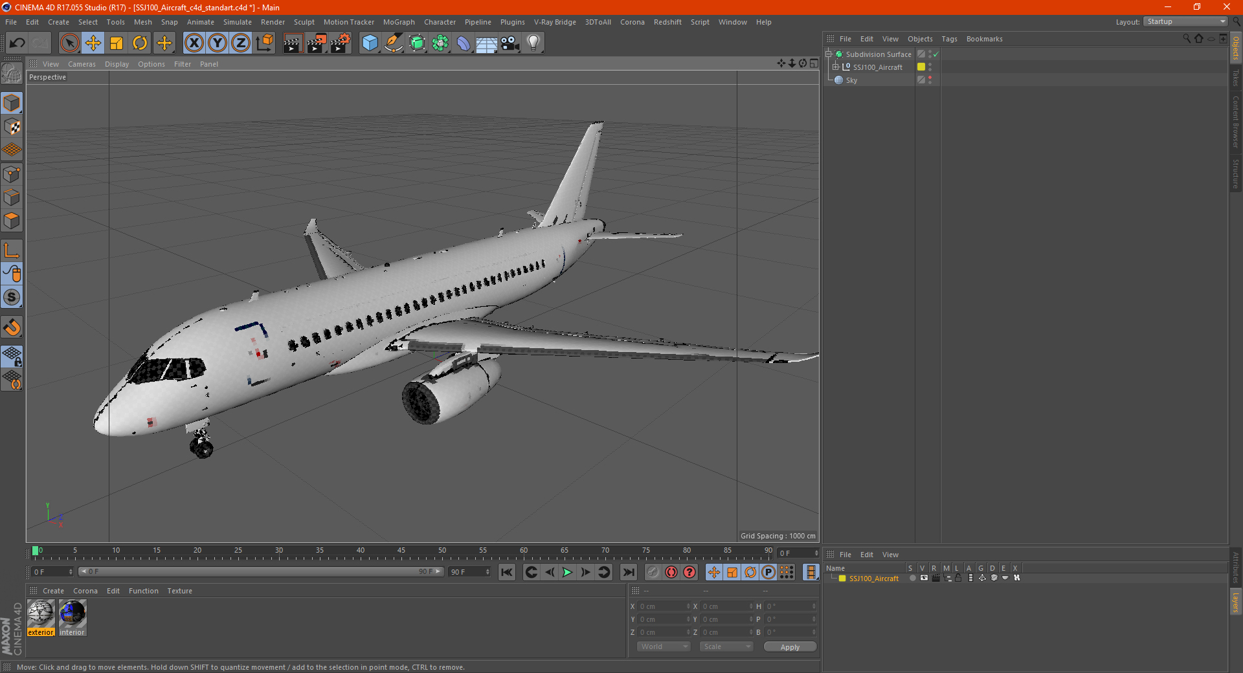Click the Apply button
The height and width of the screenshot is (673, 1243).
pyautogui.click(x=790, y=647)
